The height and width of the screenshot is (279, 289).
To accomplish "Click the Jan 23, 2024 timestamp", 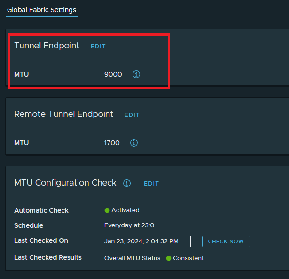I will click(141, 241).
